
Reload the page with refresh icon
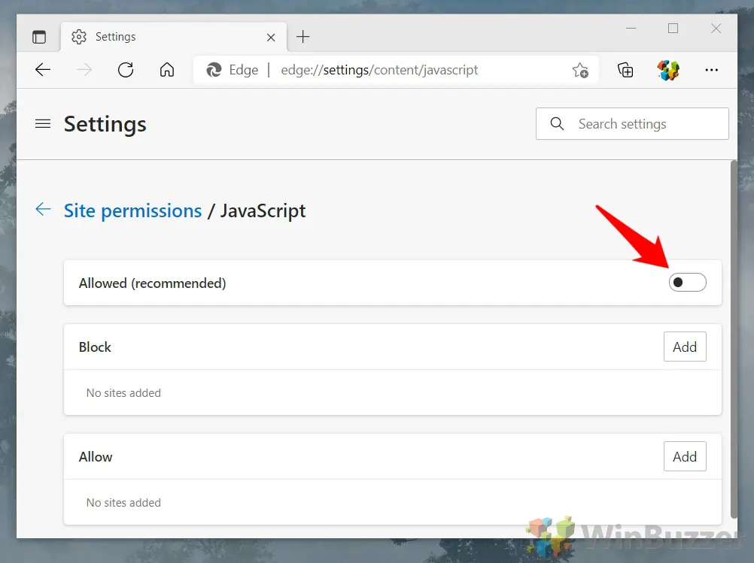click(126, 70)
